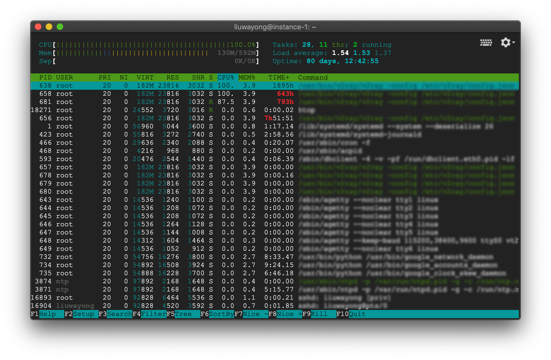This screenshot has height=360, width=551.
Task: Click the red 643h time value
Action: [285, 94]
